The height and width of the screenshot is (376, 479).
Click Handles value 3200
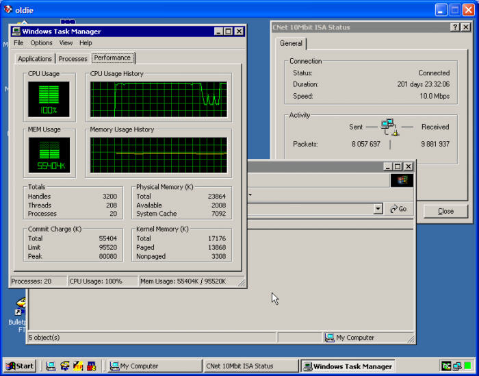109,197
